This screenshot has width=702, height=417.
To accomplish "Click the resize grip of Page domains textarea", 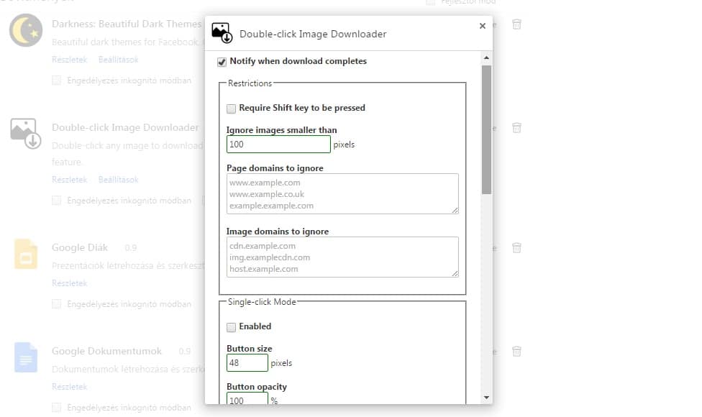I will click(455, 210).
